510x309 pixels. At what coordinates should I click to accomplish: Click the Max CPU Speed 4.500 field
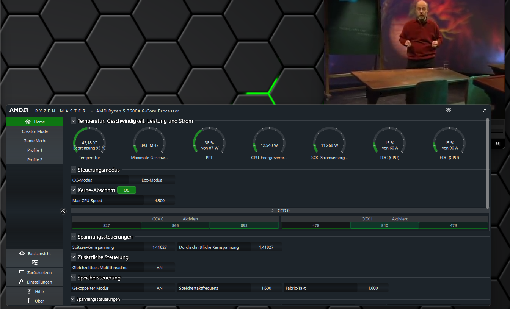(160, 200)
